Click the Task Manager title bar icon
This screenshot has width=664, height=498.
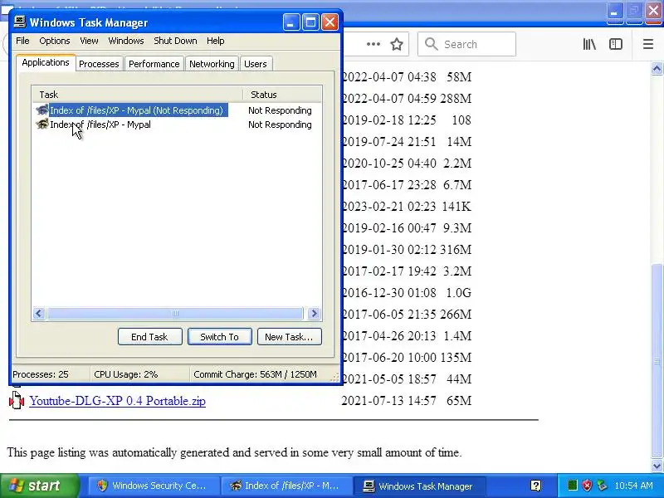[19, 22]
